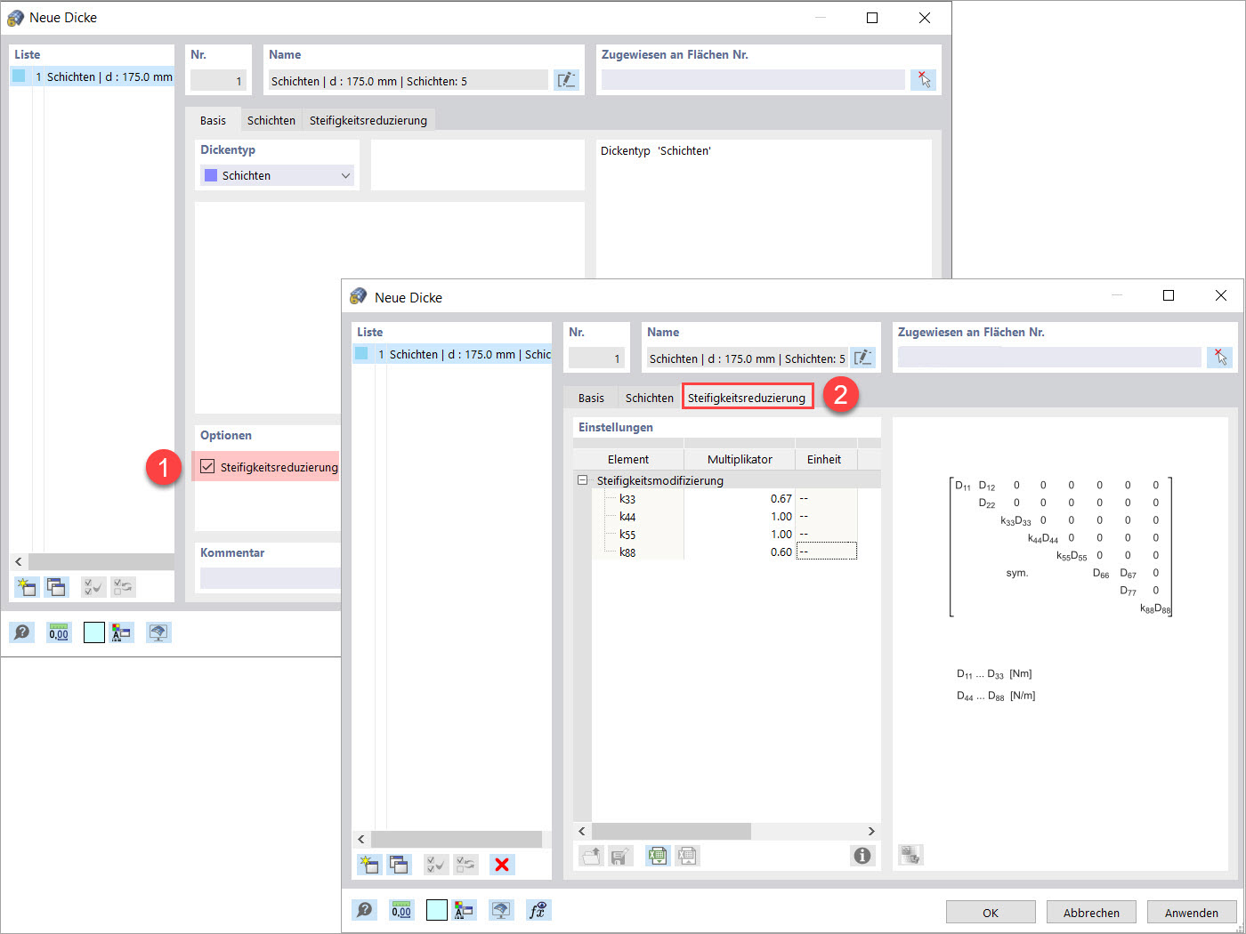
Task: Open units 0.00 icon in back window footer
Action: [59, 632]
